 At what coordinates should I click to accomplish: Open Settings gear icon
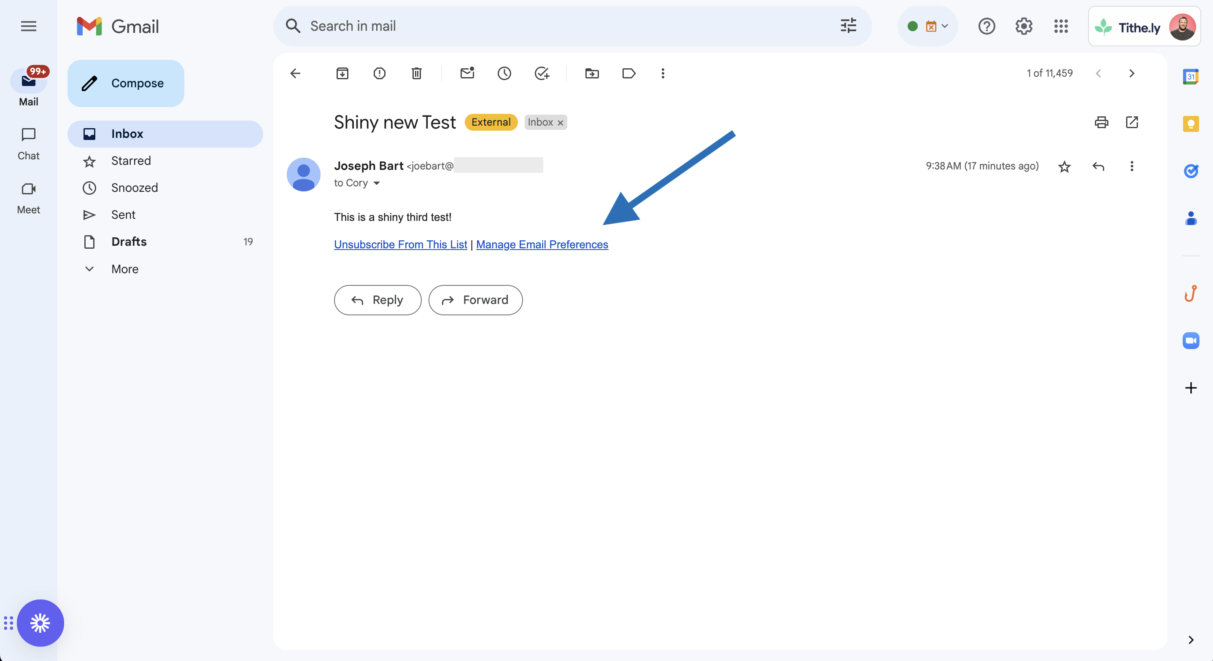pos(1024,27)
